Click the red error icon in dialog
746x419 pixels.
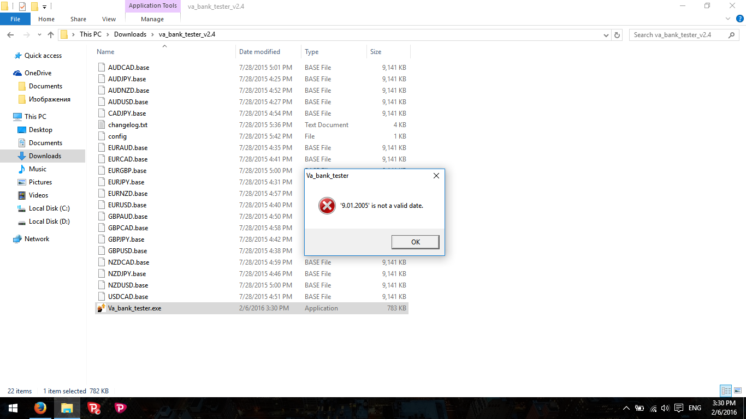327,206
